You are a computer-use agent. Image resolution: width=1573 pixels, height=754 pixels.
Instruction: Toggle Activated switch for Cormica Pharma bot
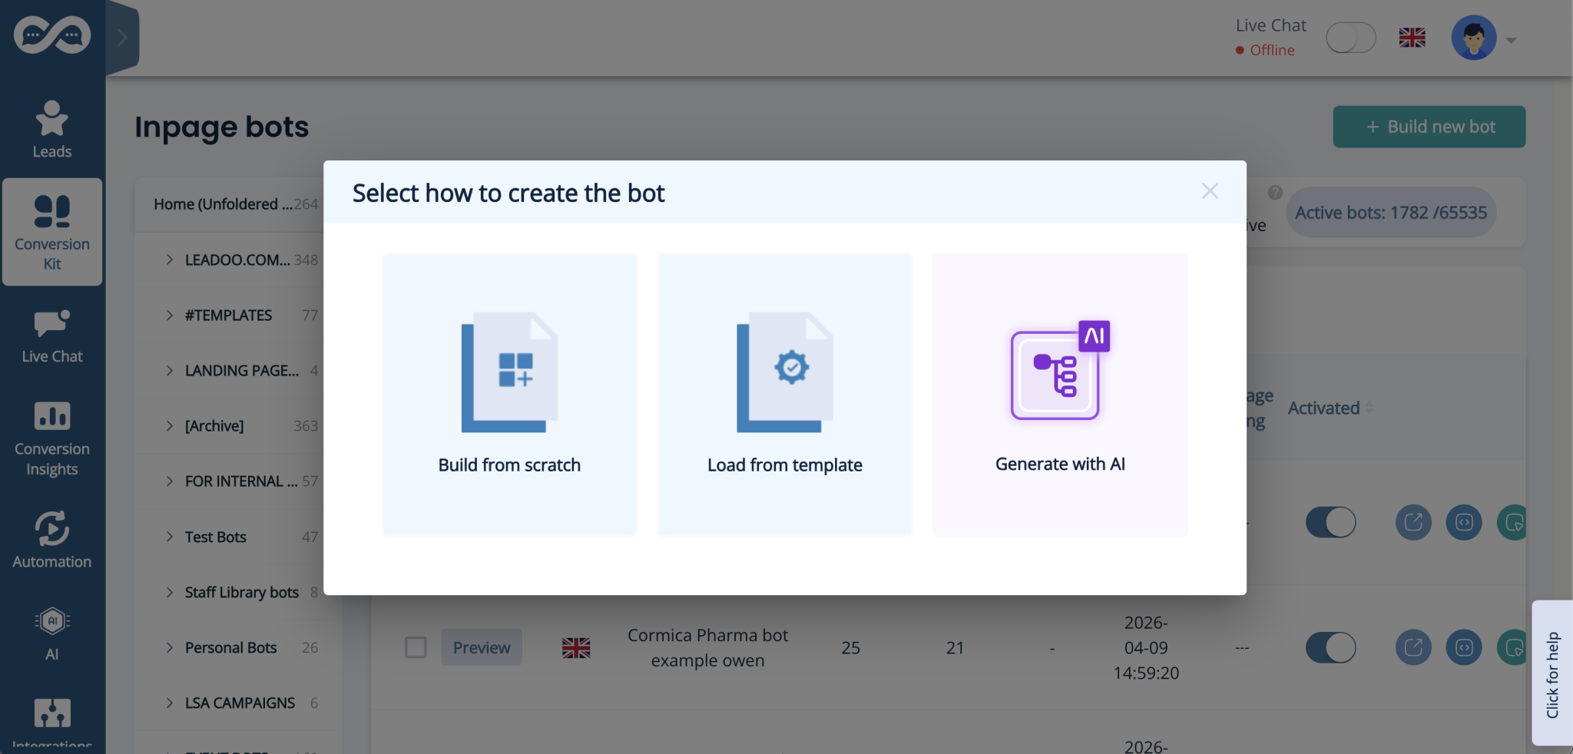(x=1330, y=647)
